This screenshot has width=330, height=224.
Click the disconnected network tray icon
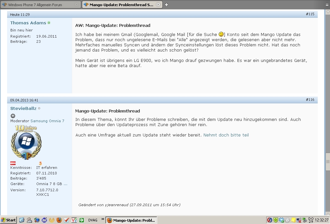click(299, 220)
